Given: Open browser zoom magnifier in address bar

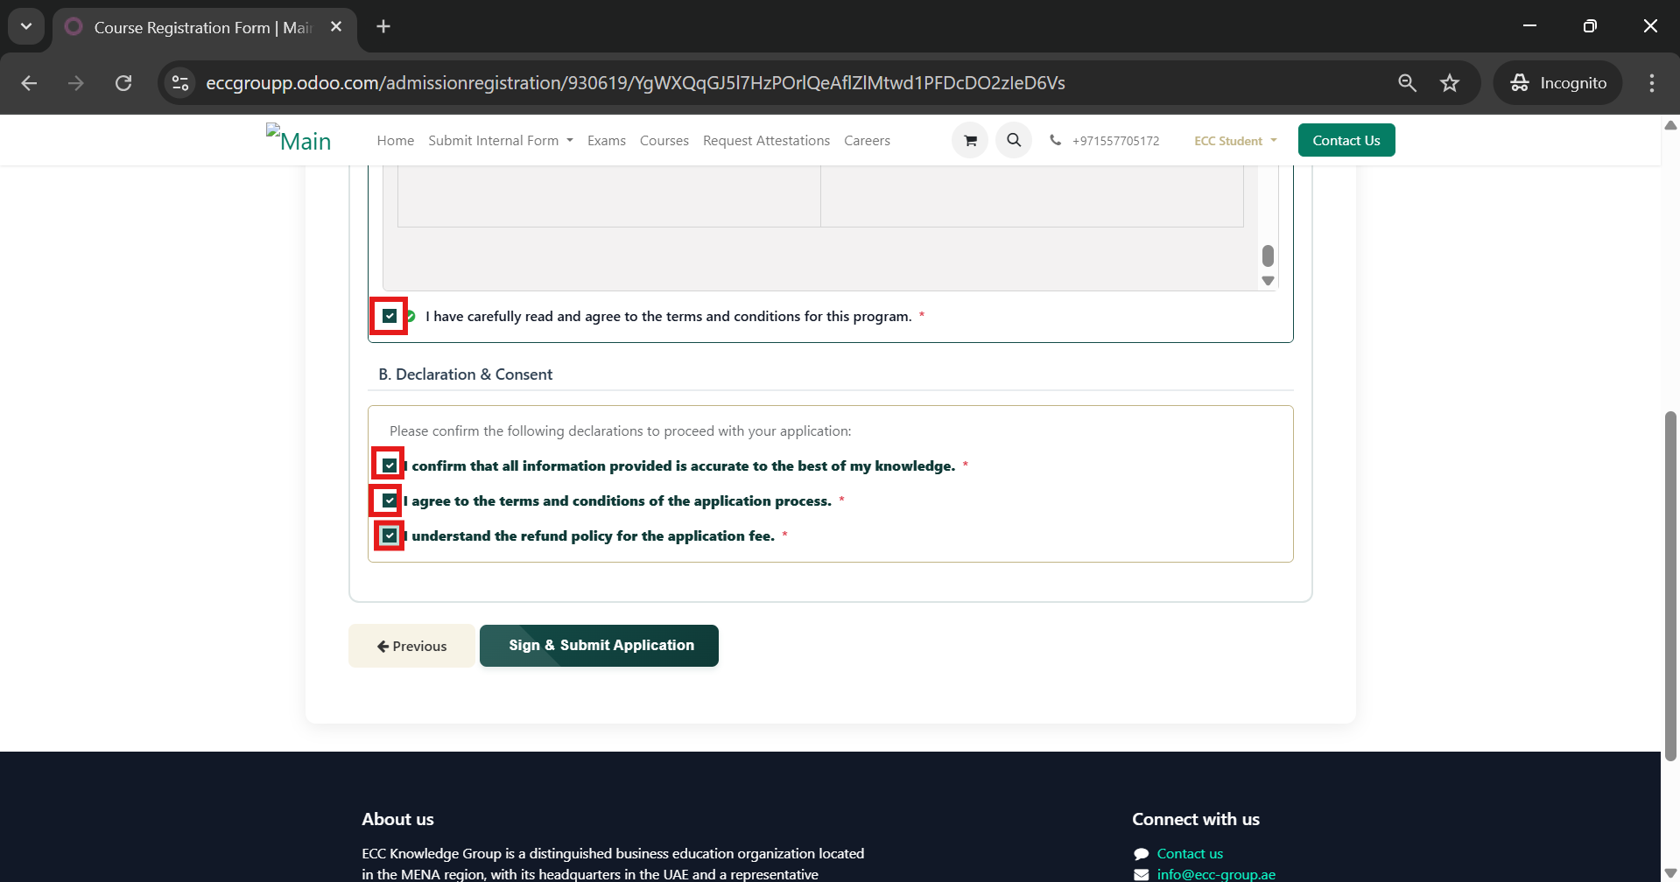Looking at the screenshot, I should 1407,83.
